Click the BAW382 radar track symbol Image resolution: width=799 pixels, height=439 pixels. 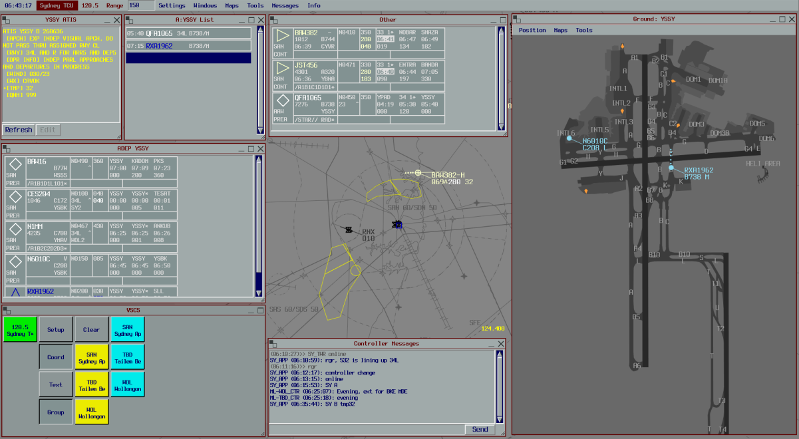418,173
